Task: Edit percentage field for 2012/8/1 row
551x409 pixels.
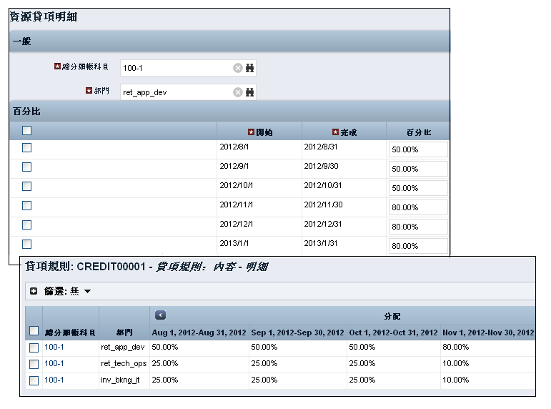Action: coord(418,149)
